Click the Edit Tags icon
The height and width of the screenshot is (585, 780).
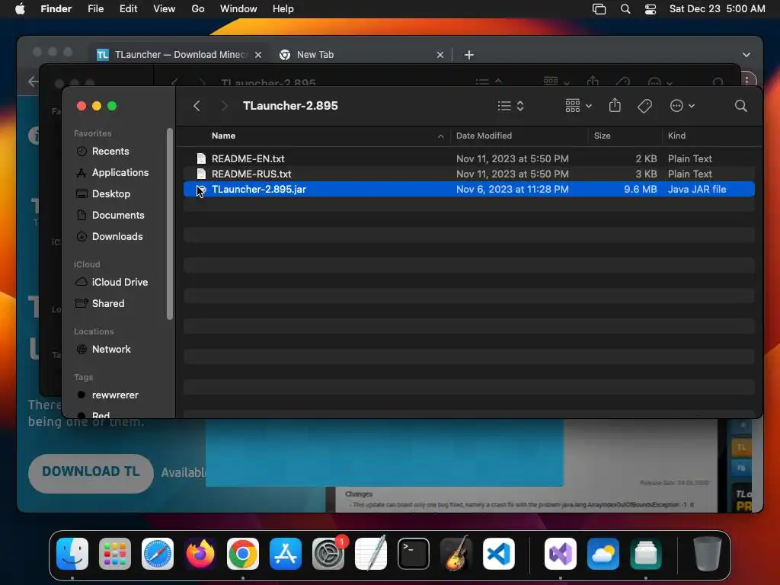[644, 106]
